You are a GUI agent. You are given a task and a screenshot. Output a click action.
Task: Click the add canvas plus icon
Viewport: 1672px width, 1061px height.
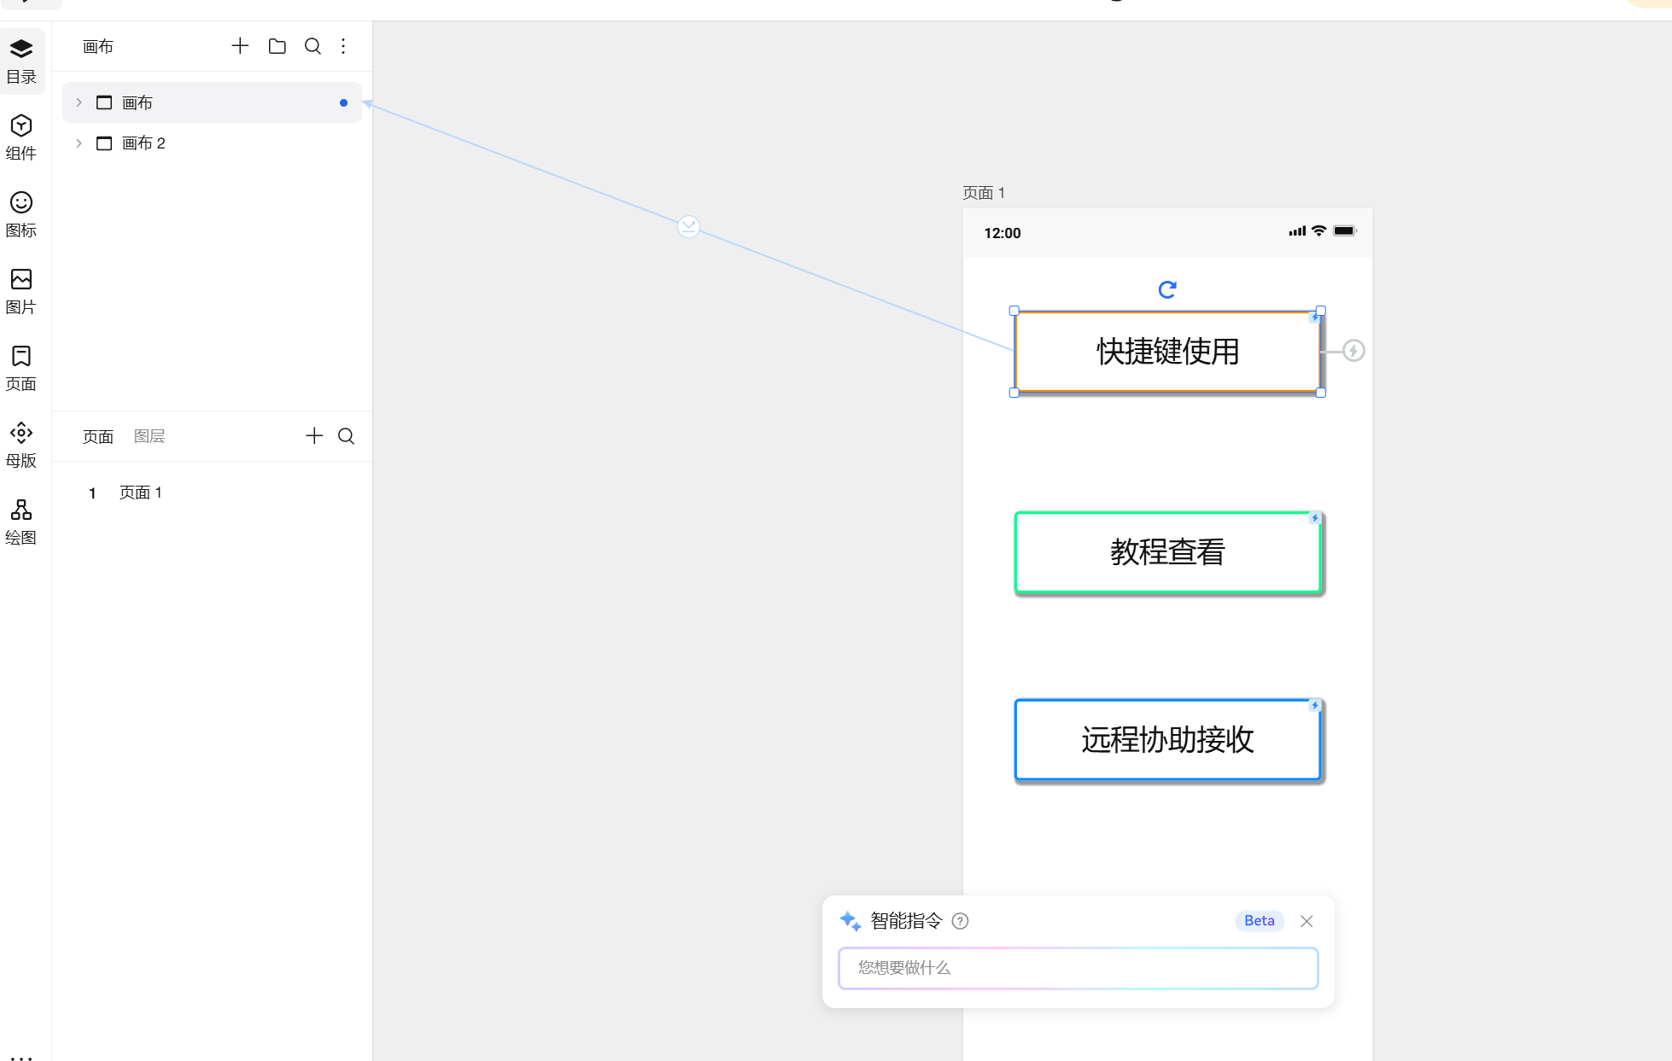(x=240, y=46)
